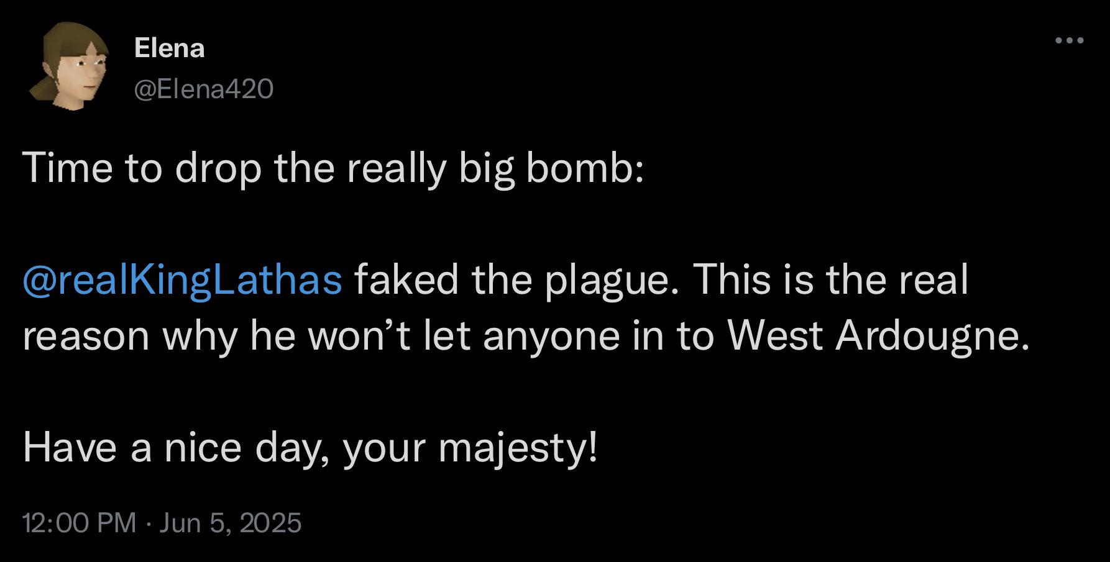Select the line 'Time to drop the really big bomb:'
Viewport: 1110px width, 562px height.
tap(334, 169)
